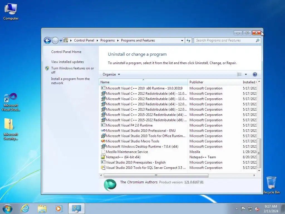This screenshot has width=285, height=214.
Task: Select Visual C++ 2015-2022 Redistributable (x86) icon
Action: click(x=103, y=120)
